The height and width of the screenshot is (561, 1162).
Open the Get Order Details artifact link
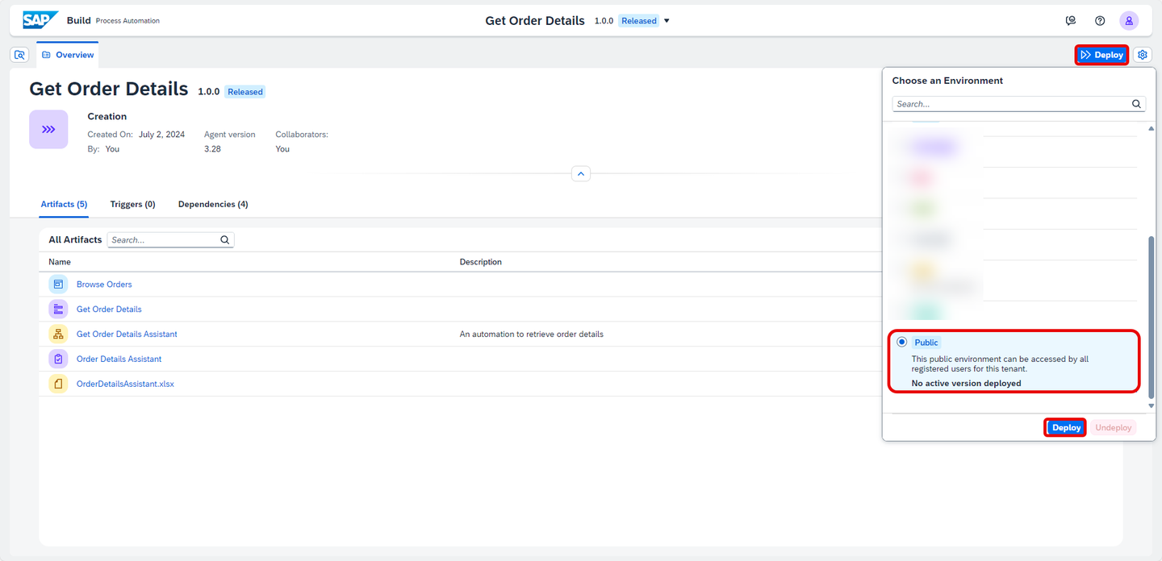[x=109, y=310]
